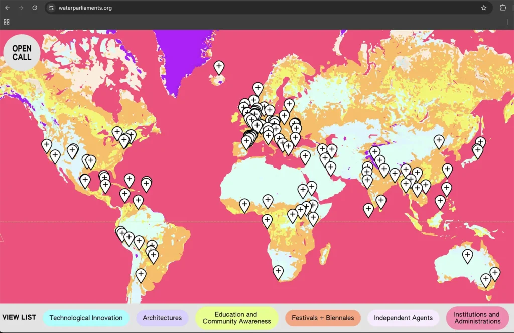Select the Festivals + Biennales category
Viewport: 514px width, 333px height.
pos(323,318)
